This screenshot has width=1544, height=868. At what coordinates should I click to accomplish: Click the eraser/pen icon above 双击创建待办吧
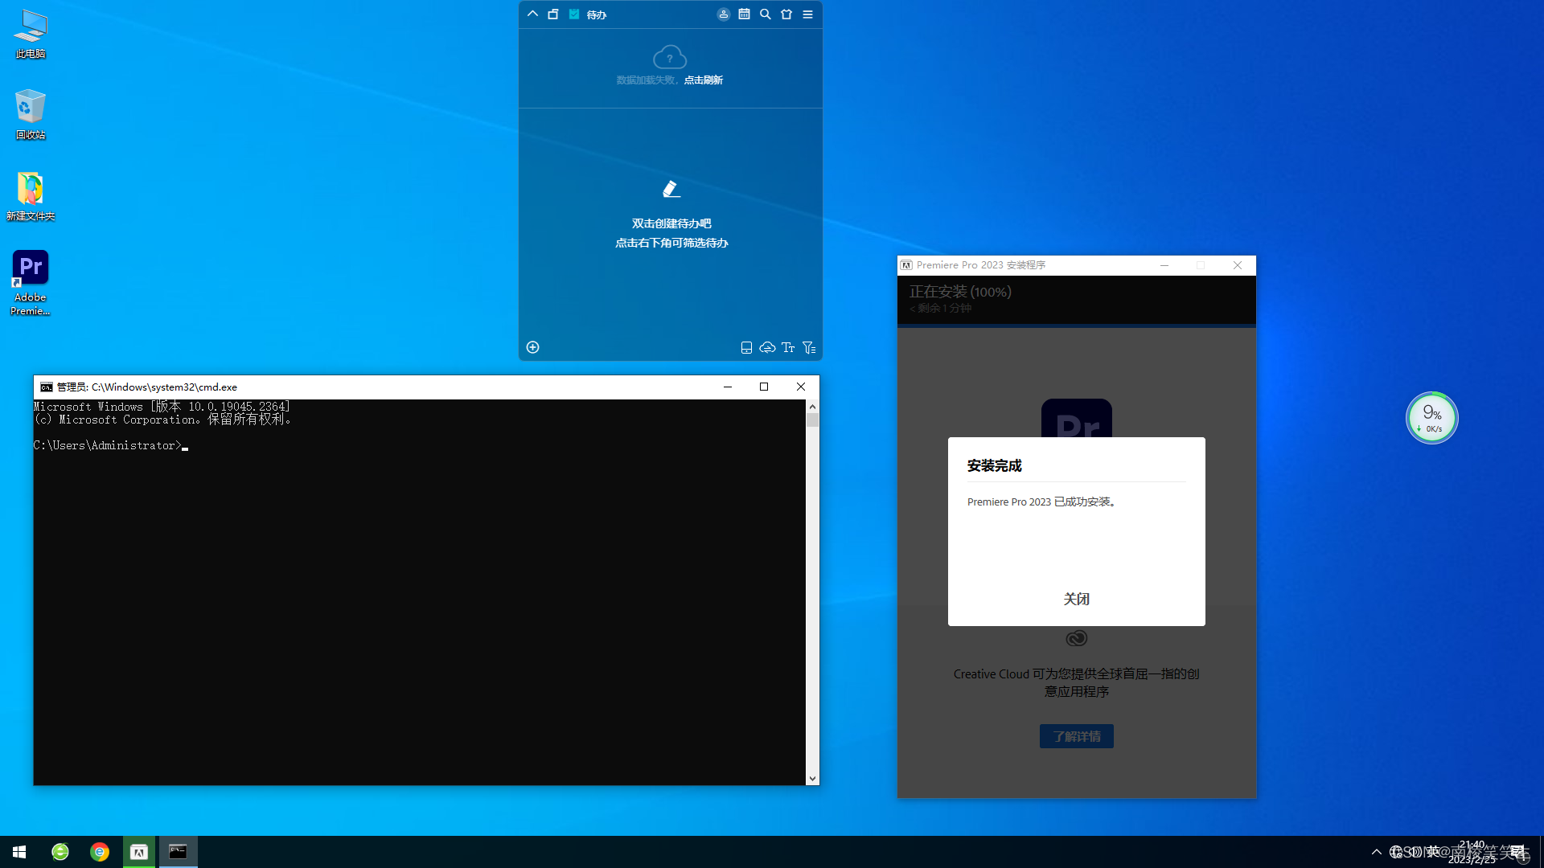(671, 189)
